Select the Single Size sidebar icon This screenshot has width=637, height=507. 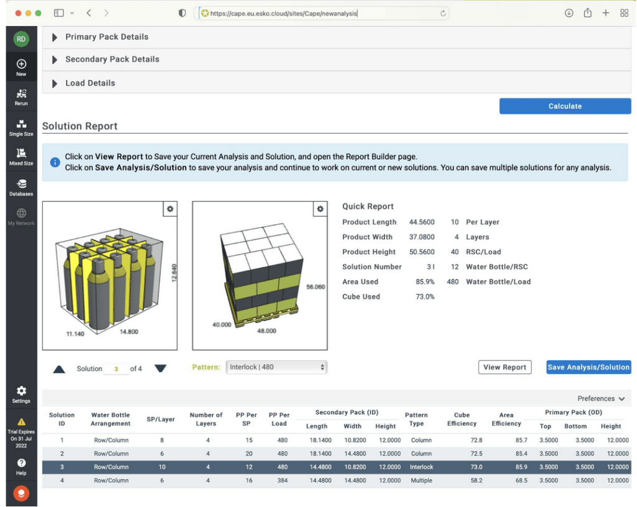21,127
